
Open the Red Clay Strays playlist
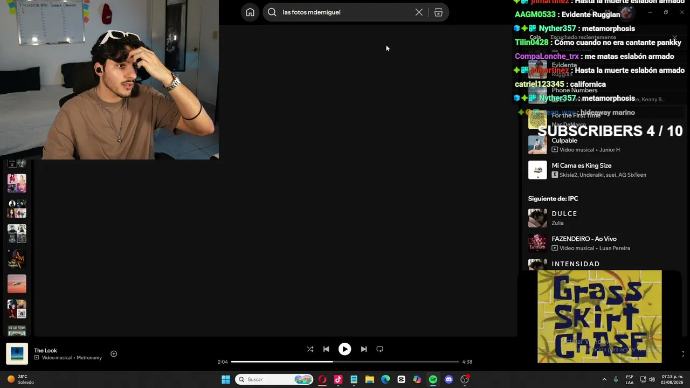[x=17, y=330]
